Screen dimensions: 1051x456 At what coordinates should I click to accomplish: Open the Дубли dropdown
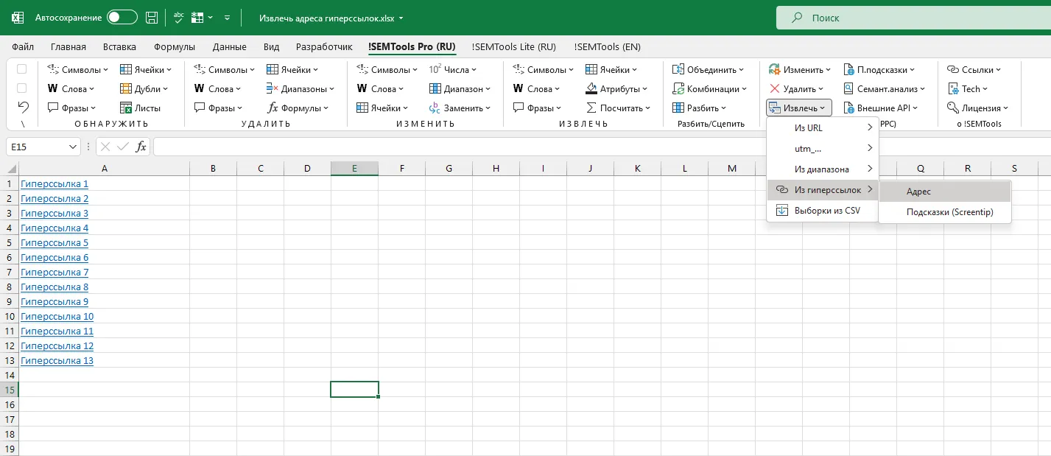coord(144,88)
